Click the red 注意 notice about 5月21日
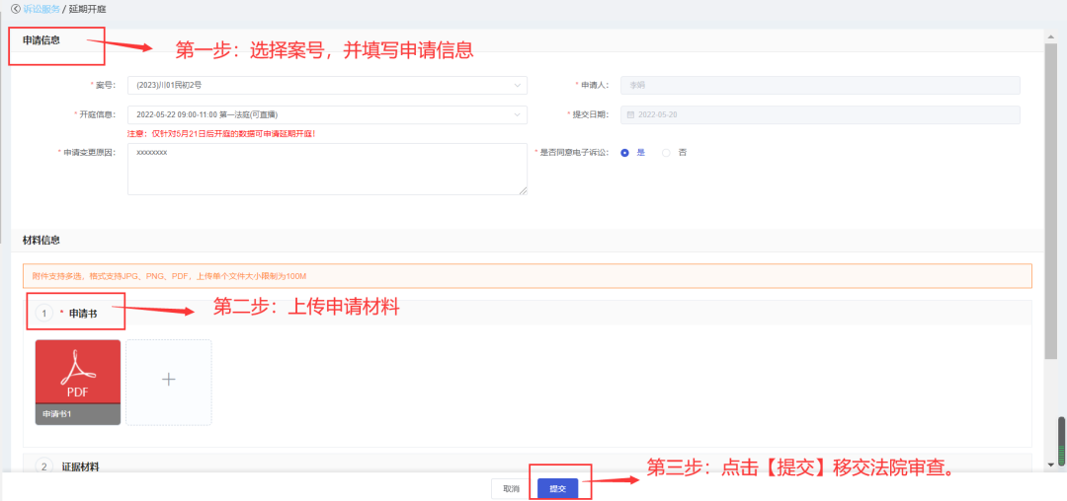Image resolution: width=1067 pixels, height=501 pixels. [222, 134]
